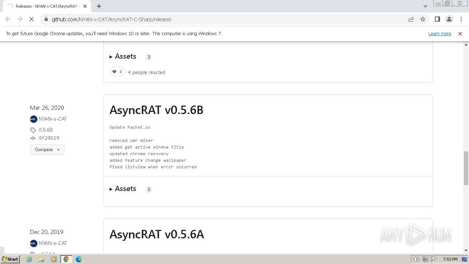This screenshot has height=264, width=469.
Task: Click the 'removed xmr miner' line
Action: click(131, 140)
